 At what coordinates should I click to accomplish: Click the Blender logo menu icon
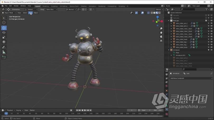click(x=2, y=6)
